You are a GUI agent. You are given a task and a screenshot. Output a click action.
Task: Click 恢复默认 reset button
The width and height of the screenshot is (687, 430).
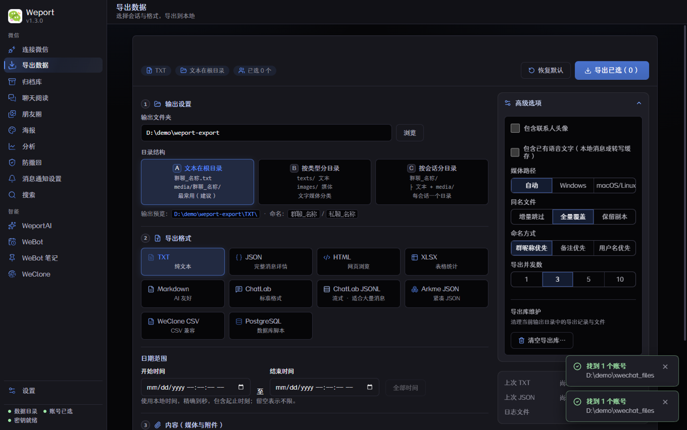(x=546, y=70)
